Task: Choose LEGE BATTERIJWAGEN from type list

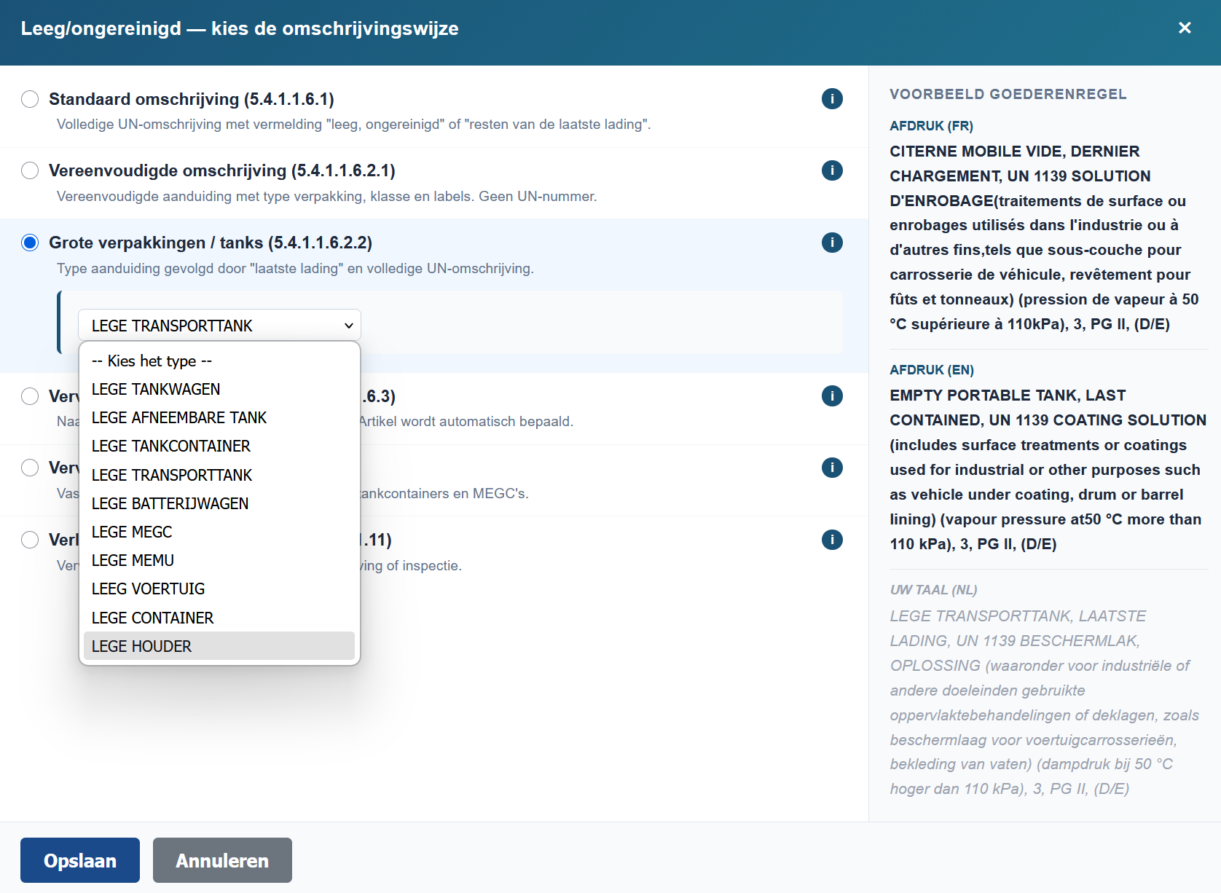Action: 170,504
